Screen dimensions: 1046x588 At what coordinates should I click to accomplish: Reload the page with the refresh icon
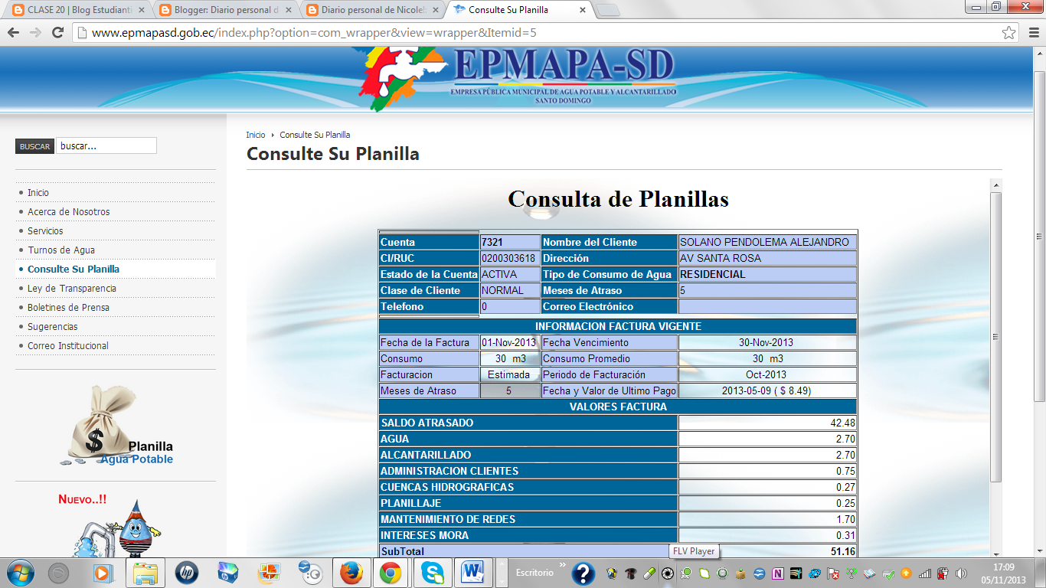click(x=57, y=33)
